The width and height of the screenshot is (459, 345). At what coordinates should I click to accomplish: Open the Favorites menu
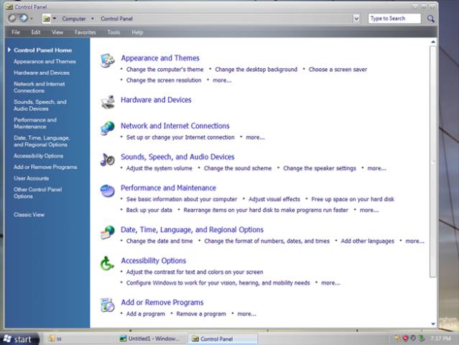point(85,32)
